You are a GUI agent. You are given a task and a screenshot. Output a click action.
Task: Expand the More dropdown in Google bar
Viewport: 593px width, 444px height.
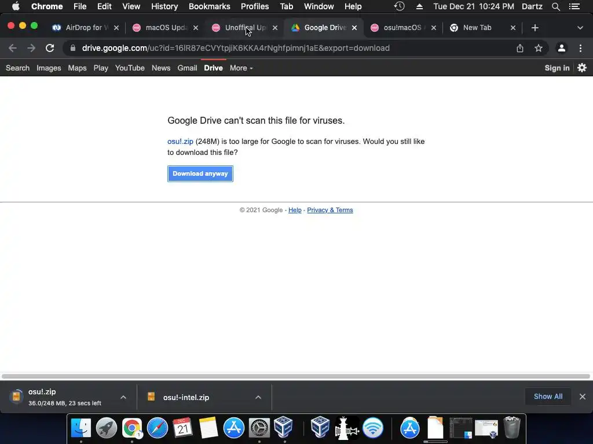point(241,68)
